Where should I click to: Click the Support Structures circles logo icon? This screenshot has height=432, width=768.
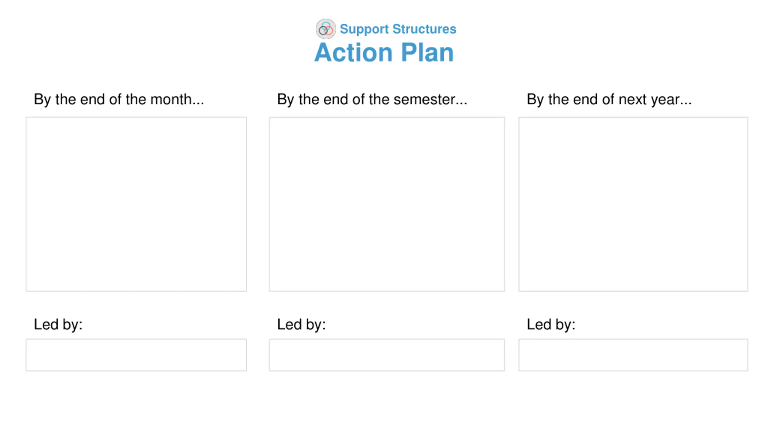(326, 29)
